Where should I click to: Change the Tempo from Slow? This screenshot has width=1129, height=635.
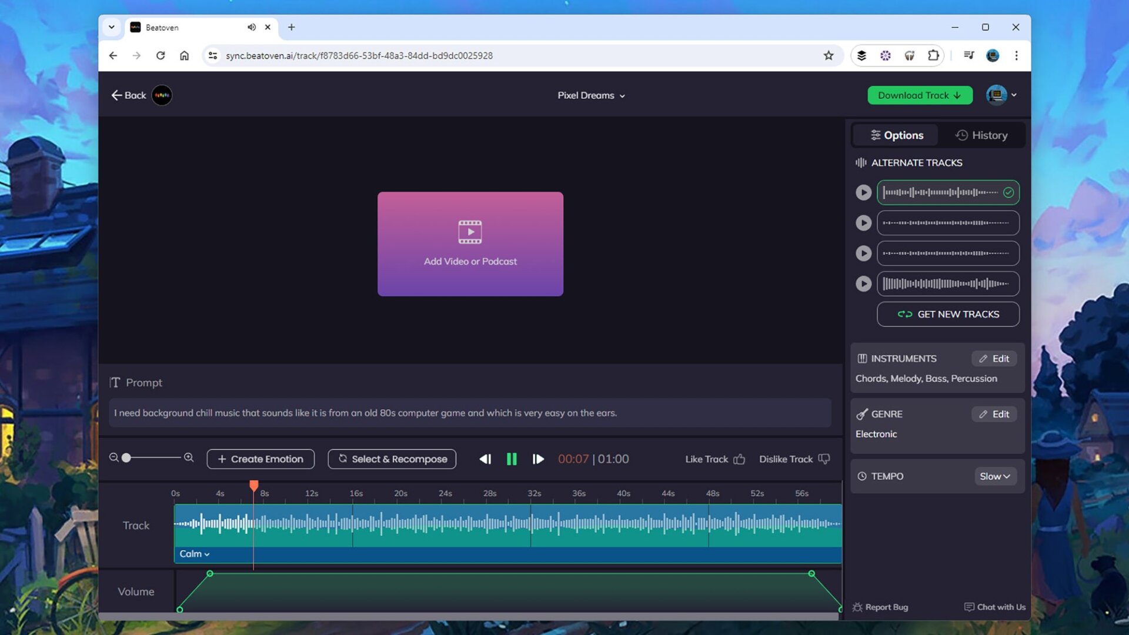pos(995,476)
